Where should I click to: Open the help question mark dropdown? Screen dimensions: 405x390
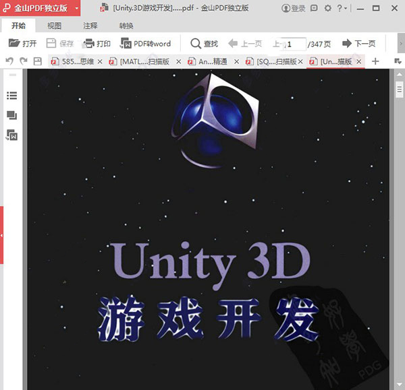pyautogui.click(x=342, y=8)
